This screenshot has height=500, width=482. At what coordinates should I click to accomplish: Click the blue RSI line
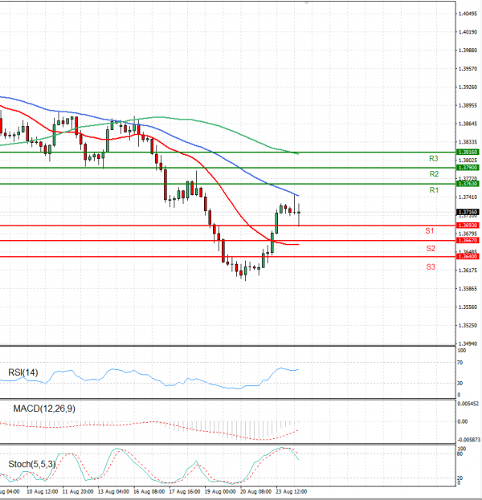[x=149, y=378]
